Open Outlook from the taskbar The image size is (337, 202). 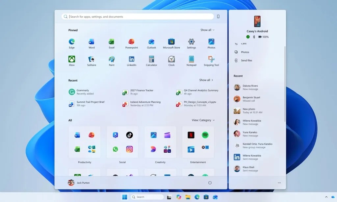215,197
